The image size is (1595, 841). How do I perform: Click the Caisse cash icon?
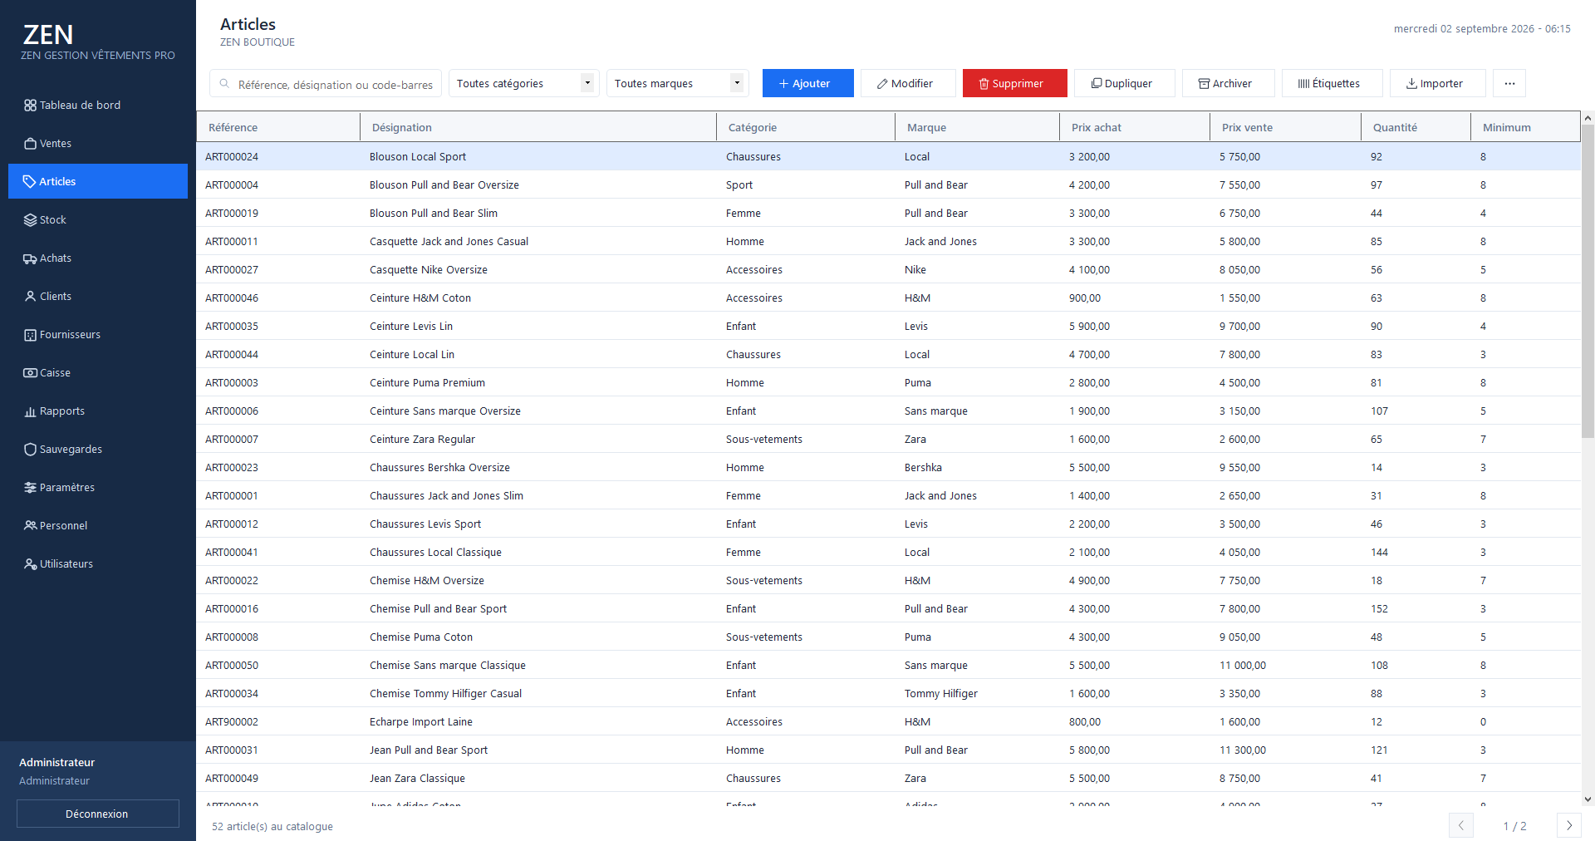(30, 373)
